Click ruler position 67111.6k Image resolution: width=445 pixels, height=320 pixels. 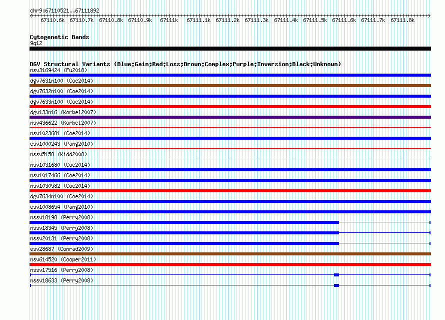pyautogui.click(x=344, y=20)
